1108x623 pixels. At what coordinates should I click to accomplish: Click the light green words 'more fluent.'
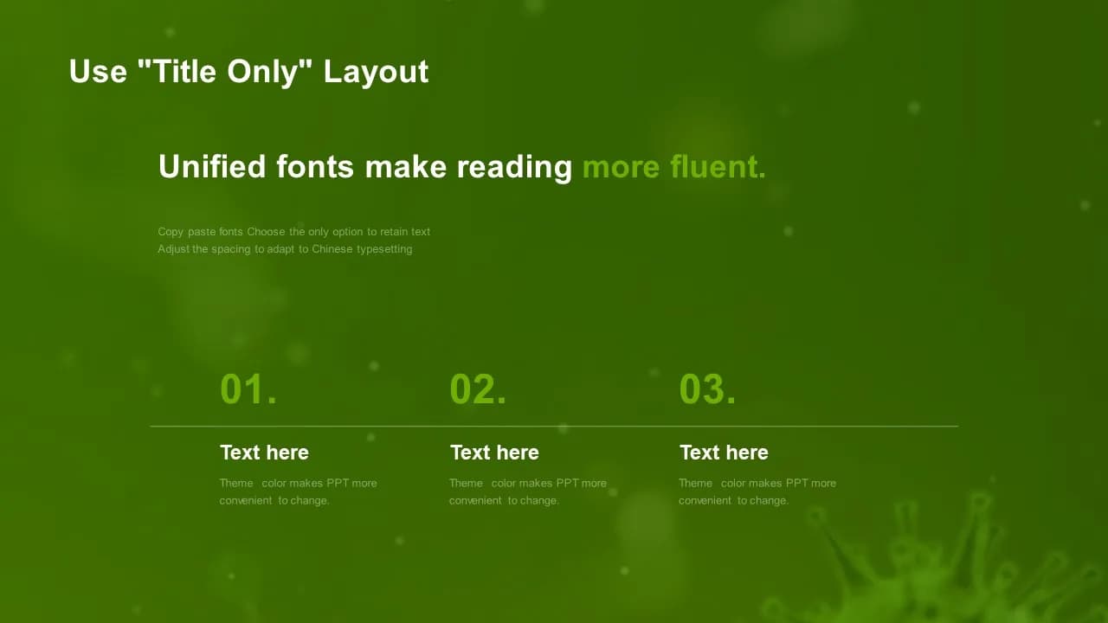click(674, 166)
